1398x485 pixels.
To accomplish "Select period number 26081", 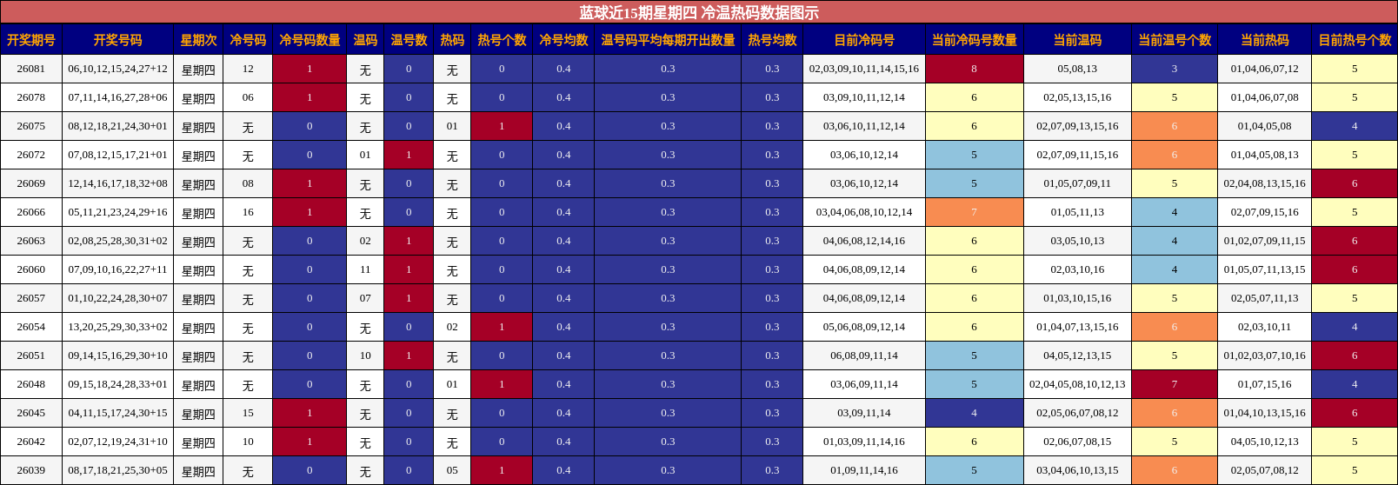I will [31, 69].
